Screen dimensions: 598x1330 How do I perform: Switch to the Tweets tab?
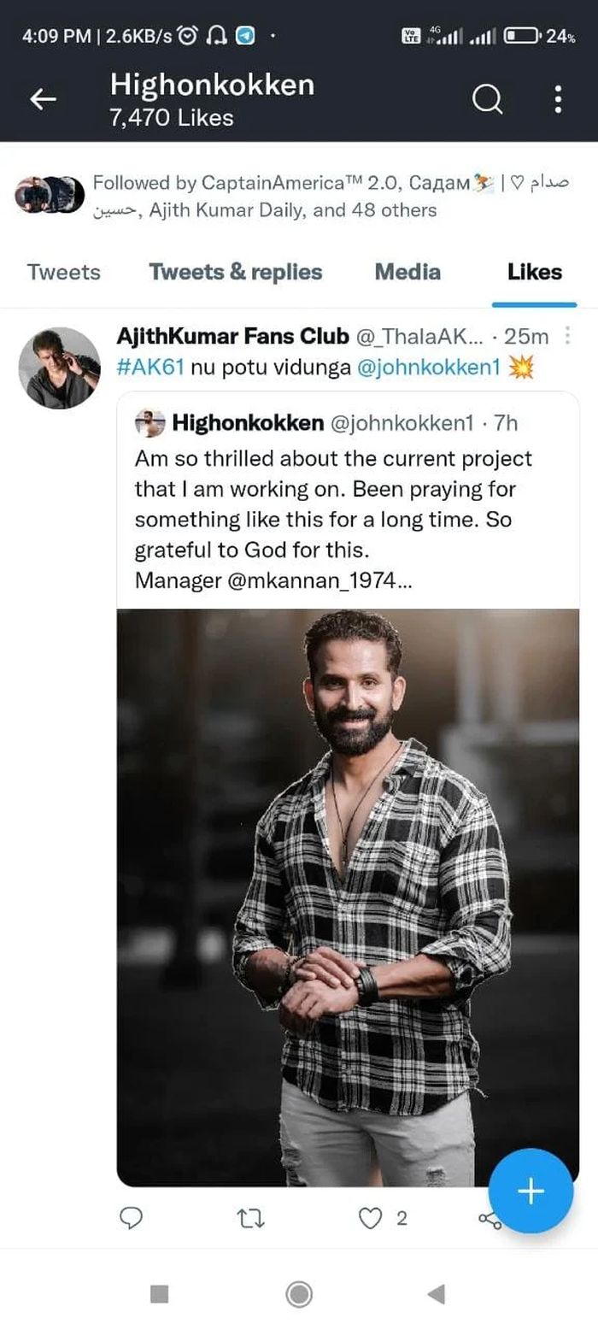tap(63, 272)
